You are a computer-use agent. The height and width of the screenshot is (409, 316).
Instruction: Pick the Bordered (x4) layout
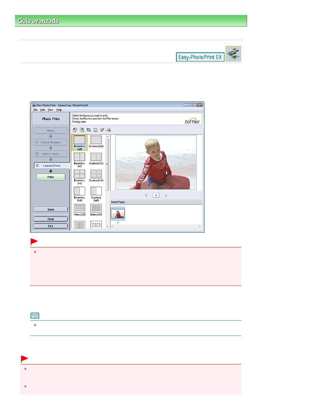(96, 176)
